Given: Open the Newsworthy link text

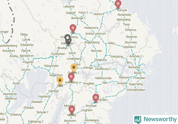Looking at the screenshot, I should [x=160, y=119].
